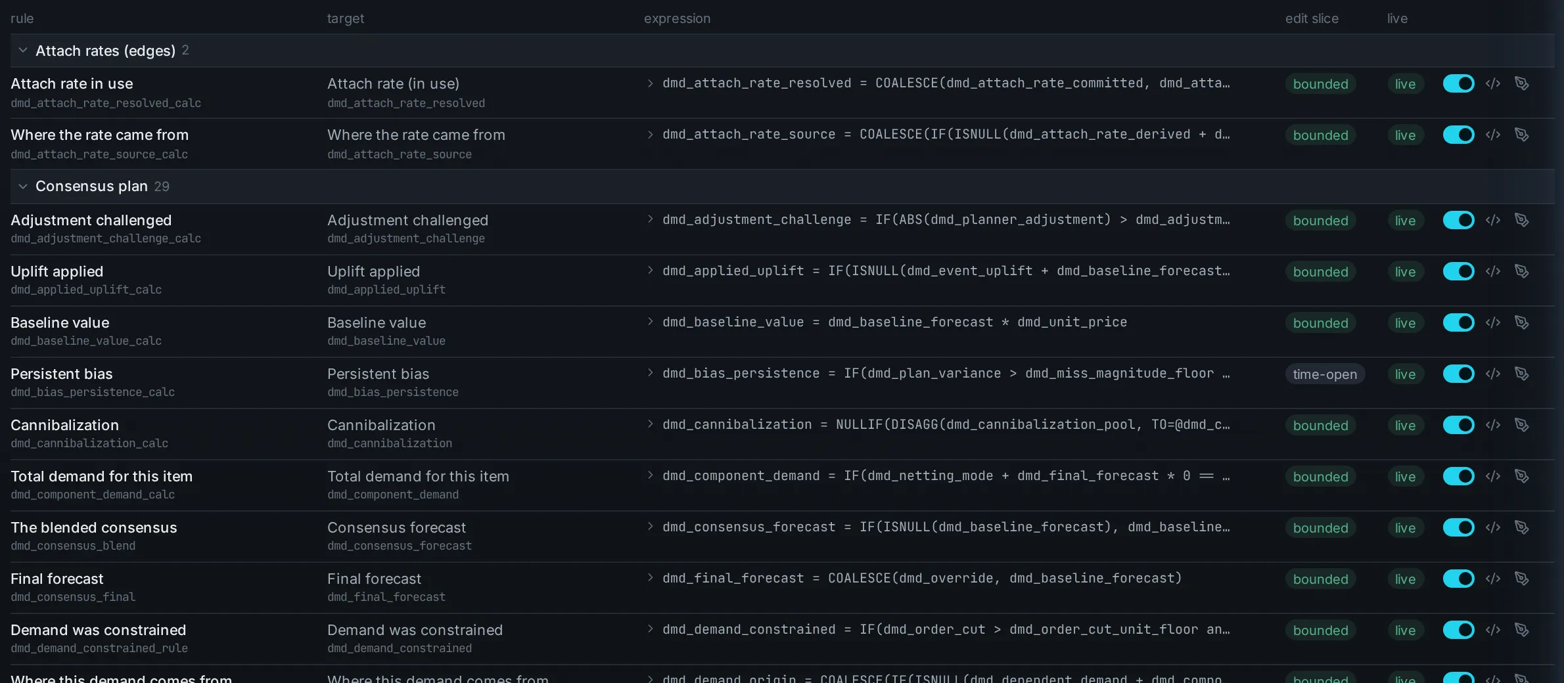Screen dimensions: 1564x683
Task: Turn off Total demand for this item toggle
Action: click(1458, 476)
